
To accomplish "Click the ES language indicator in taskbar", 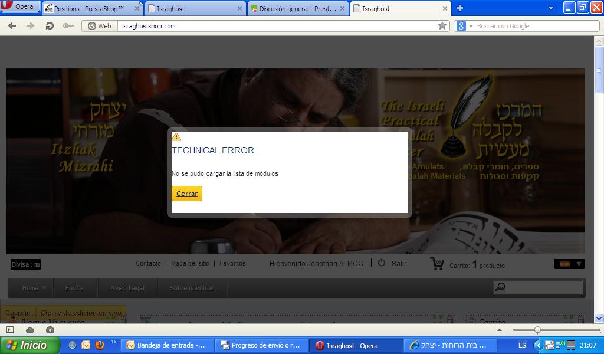I will pos(522,345).
